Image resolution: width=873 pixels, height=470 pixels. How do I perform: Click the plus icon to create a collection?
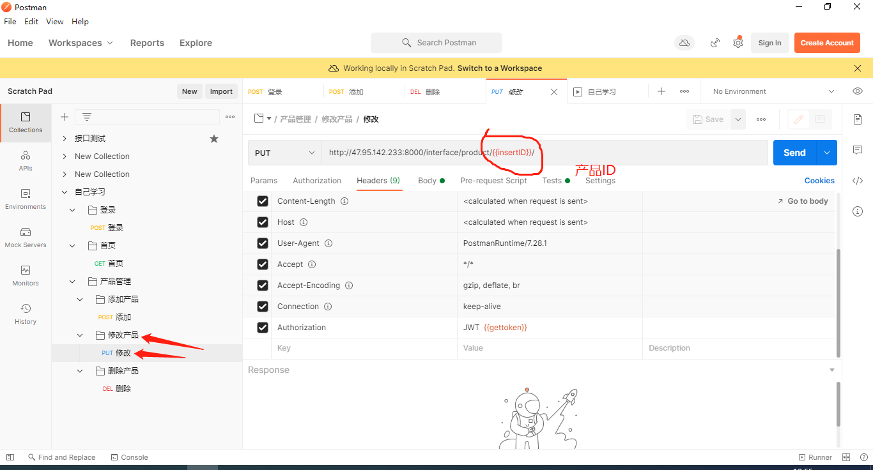[65, 117]
